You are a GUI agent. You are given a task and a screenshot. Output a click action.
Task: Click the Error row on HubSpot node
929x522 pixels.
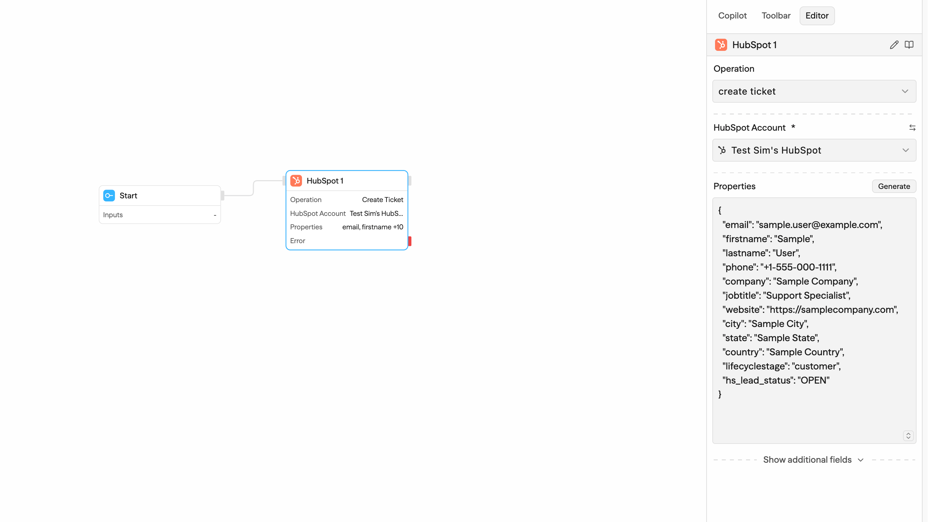(x=347, y=241)
